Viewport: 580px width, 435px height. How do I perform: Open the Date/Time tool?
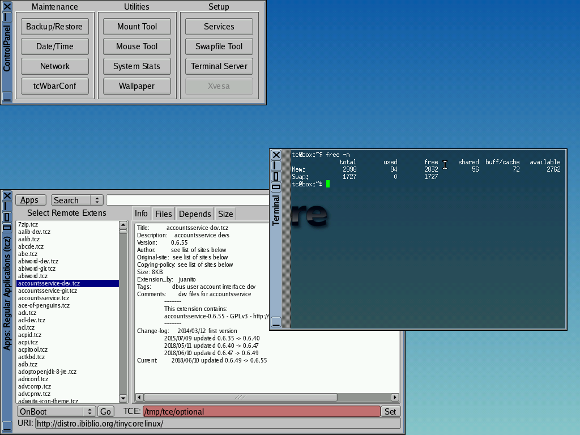pos(54,46)
